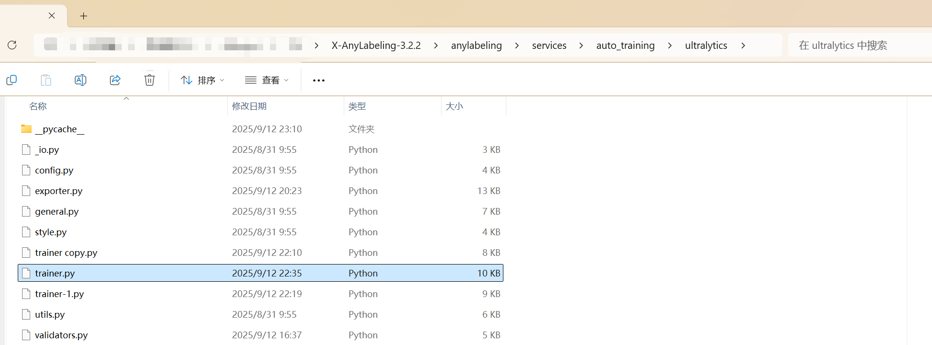
Task: Select the style.py file icon
Action: (x=26, y=232)
